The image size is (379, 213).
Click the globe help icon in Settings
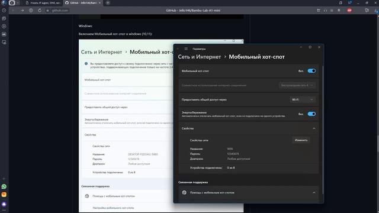click(x=184, y=192)
